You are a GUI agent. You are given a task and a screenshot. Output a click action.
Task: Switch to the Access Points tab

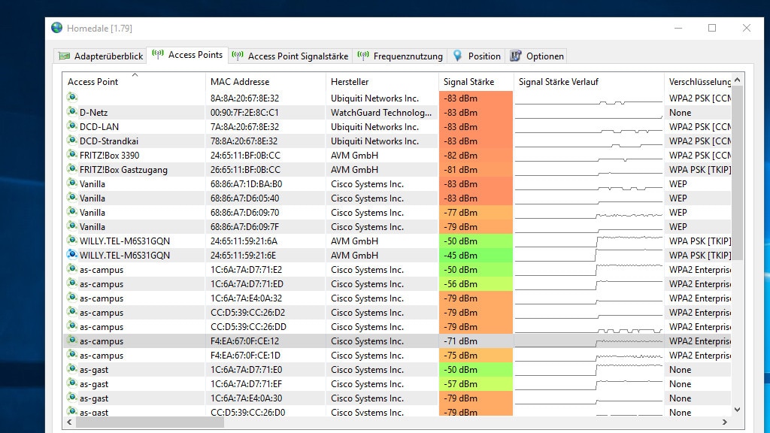[x=187, y=55]
